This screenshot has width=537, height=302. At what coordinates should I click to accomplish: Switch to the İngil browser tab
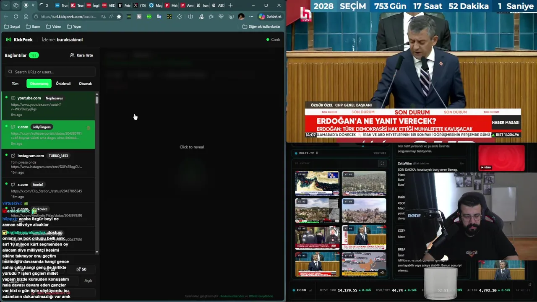click(93, 5)
